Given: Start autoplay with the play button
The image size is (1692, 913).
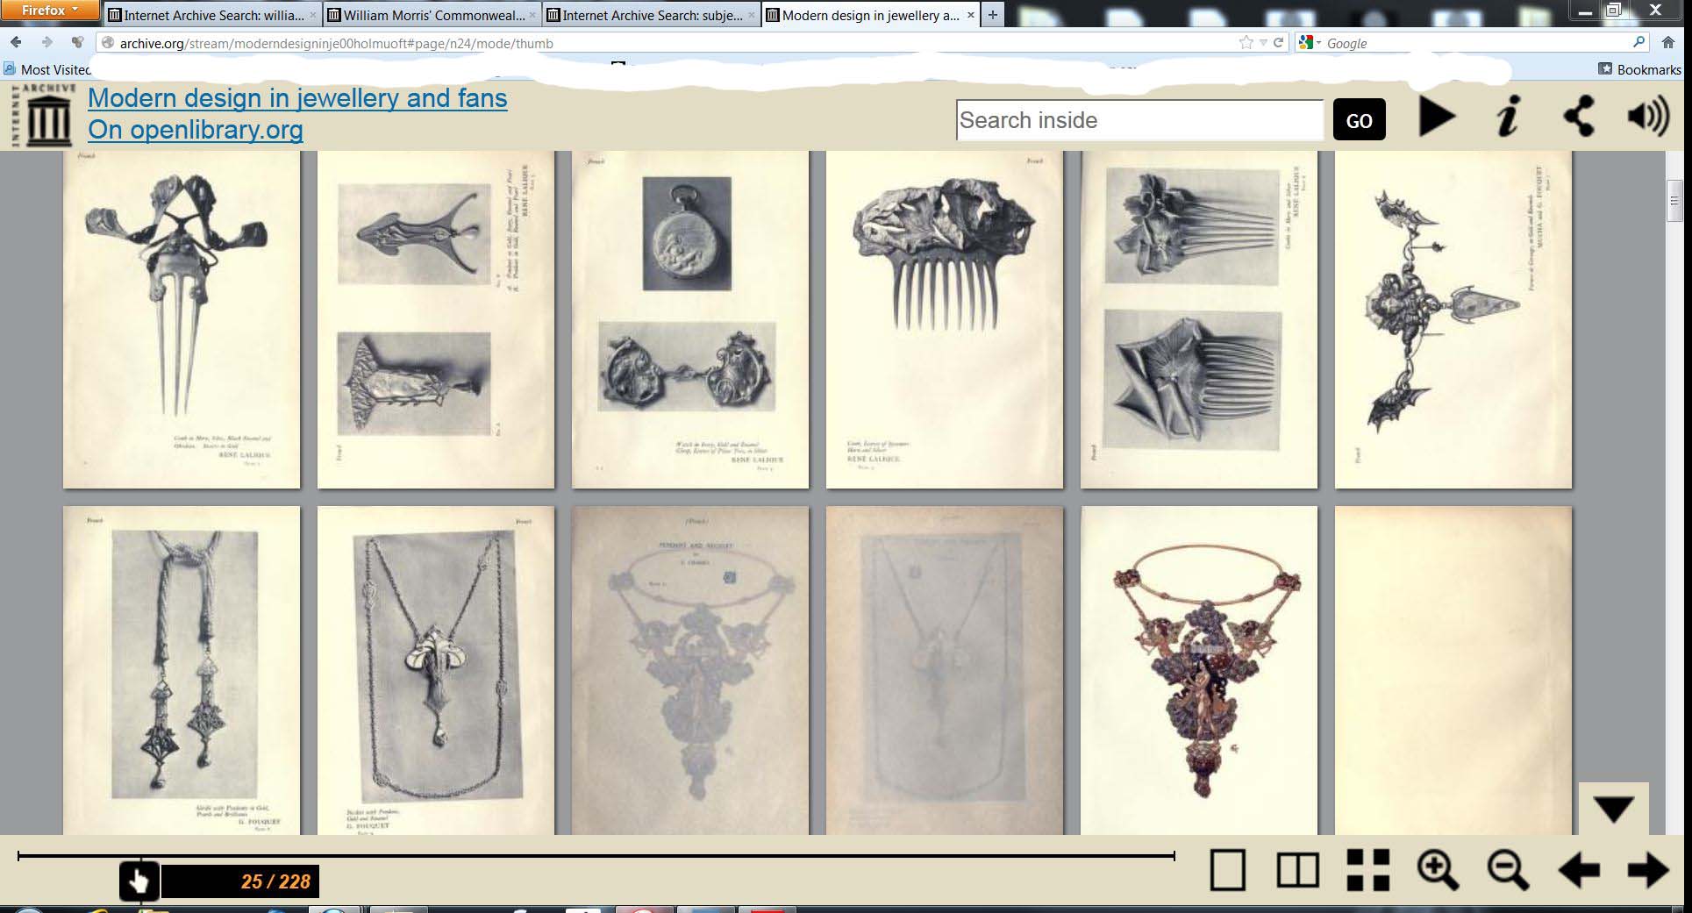Looking at the screenshot, I should [1436, 117].
